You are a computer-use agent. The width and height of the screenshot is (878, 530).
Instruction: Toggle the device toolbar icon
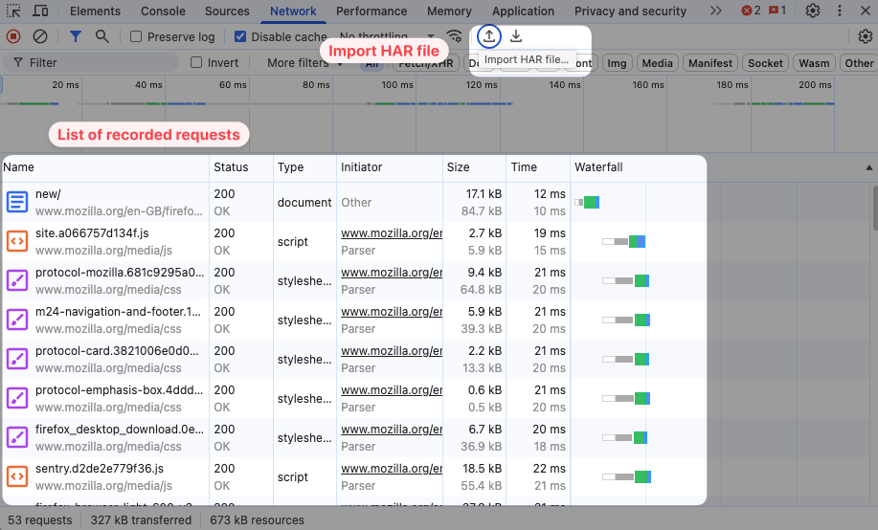(40, 11)
